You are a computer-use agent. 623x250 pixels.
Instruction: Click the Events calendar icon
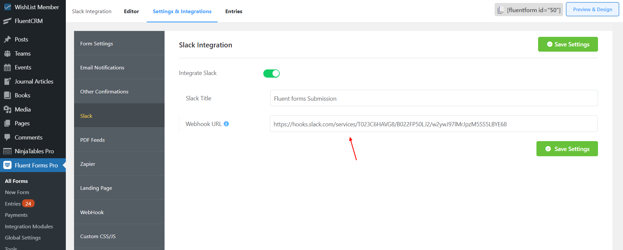click(7, 68)
